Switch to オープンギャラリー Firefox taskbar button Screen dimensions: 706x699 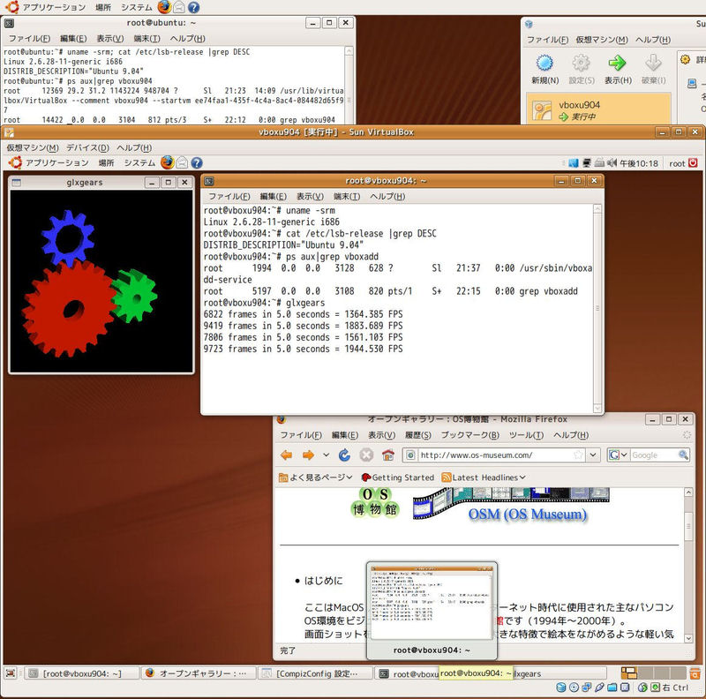(198, 673)
